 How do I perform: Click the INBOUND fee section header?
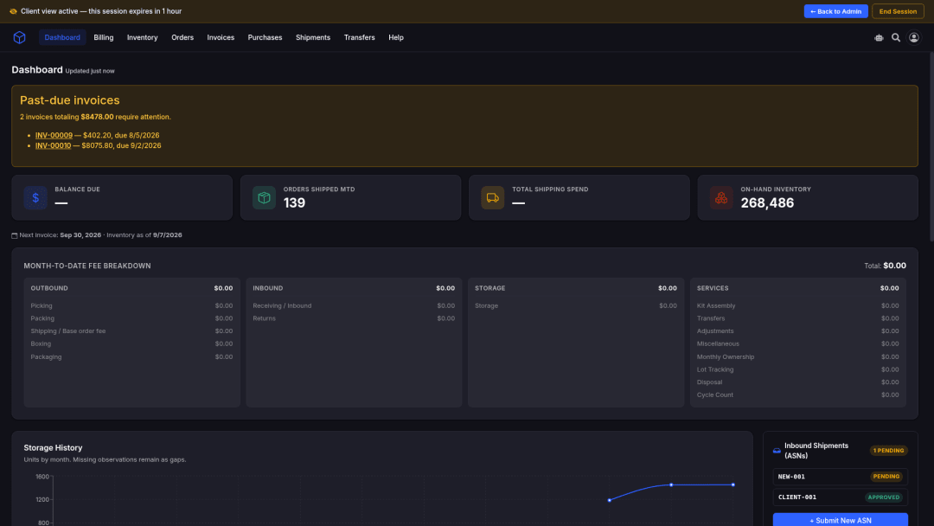[354, 288]
